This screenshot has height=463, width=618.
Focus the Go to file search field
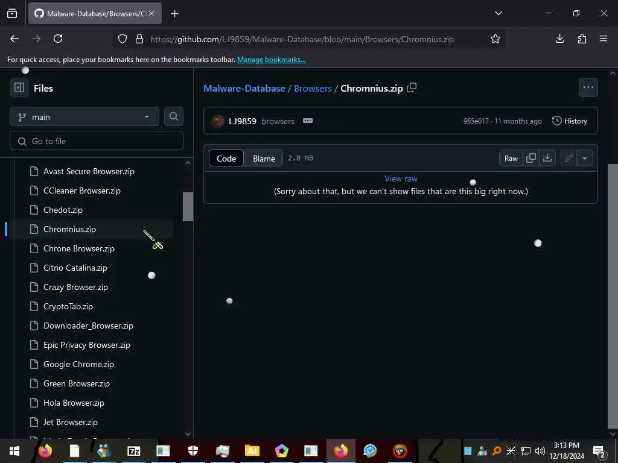(97, 141)
